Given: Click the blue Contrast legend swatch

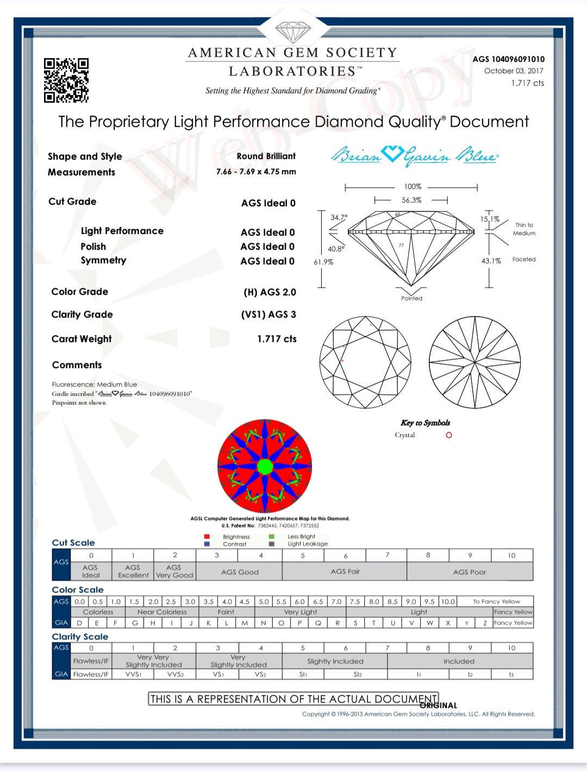Looking at the screenshot, I should coord(207,544).
